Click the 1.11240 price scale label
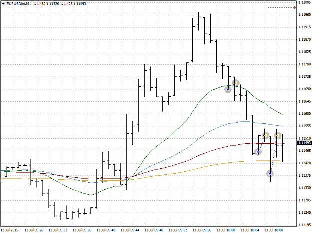The width and height of the screenshot is (312, 233). pyautogui.click(x=305, y=213)
